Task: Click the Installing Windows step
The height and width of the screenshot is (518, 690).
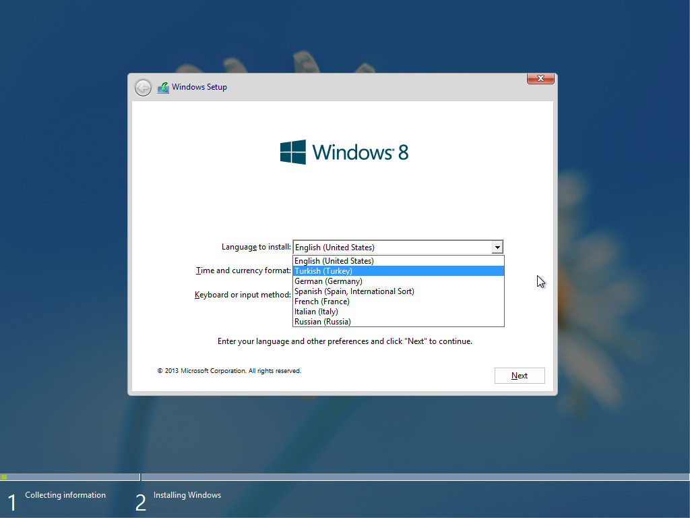Action: [x=187, y=495]
